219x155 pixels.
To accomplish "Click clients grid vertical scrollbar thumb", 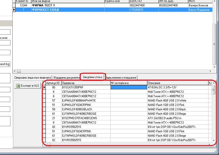I will click(x=215, y=44).
